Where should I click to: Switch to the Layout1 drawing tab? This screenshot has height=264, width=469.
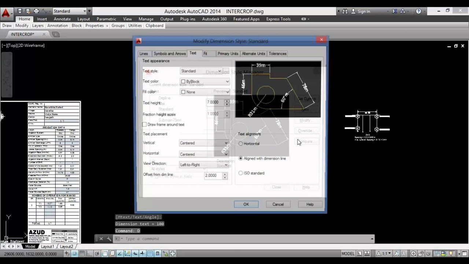[x=47, y=247]
